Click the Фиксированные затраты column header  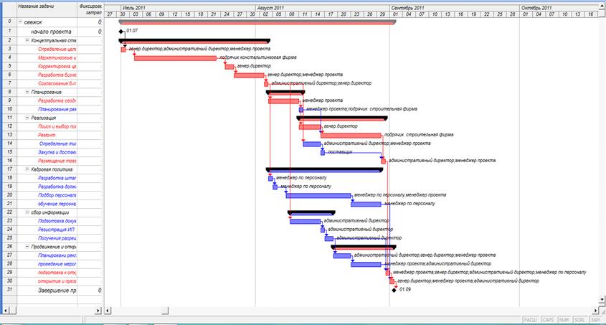pyautogui.click(x=90, y=9)
